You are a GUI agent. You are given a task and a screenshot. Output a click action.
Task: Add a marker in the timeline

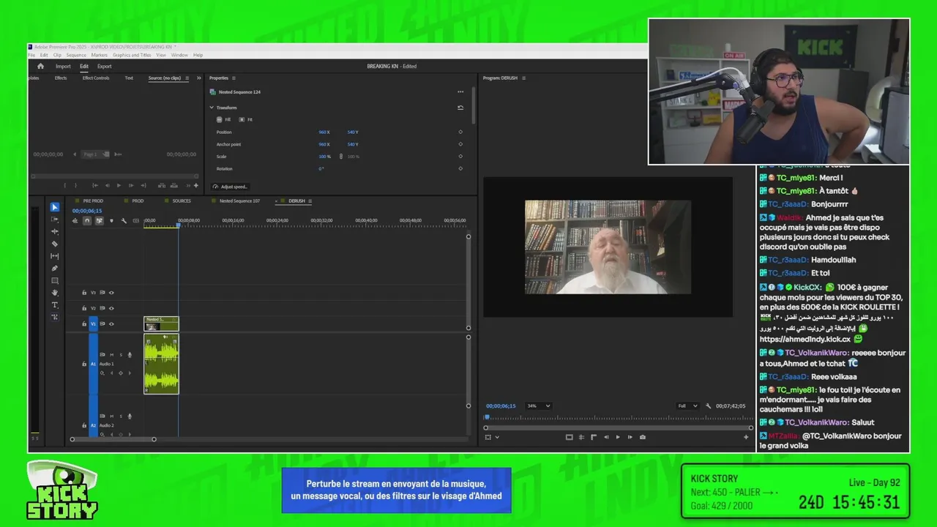coord(111,220)
